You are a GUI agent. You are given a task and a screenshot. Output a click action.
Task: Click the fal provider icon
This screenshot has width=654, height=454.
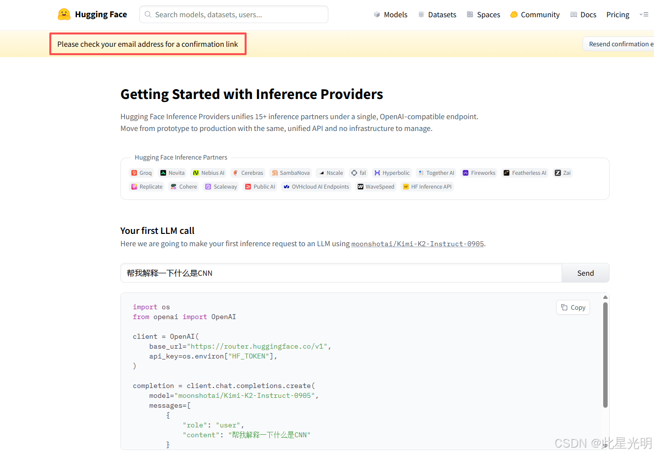354,173
